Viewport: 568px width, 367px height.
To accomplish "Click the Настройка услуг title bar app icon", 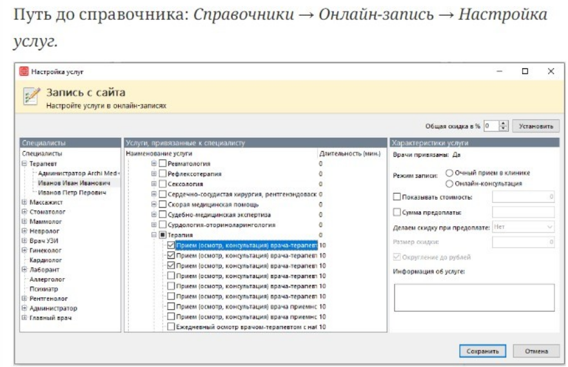I will (24, 71).
